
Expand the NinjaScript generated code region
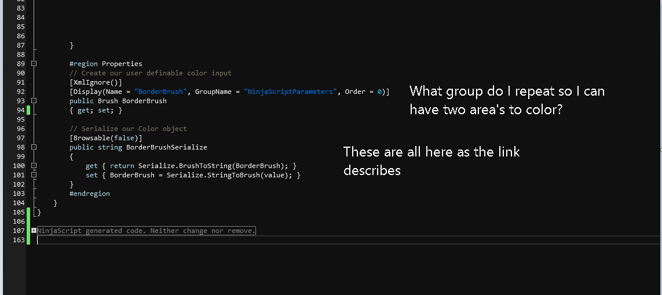[34, 230]
